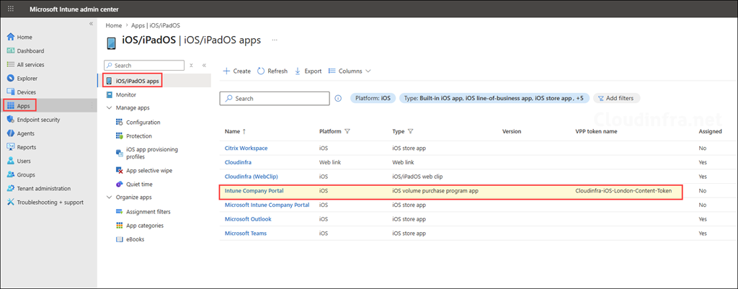This screenshot has width=738, height=289.
Task: Click the Apps | iOS/iPadOS breadcrumb
Action: (x=156, y=25)
